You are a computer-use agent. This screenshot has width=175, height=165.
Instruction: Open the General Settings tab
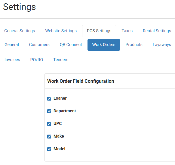coord(20,31)
